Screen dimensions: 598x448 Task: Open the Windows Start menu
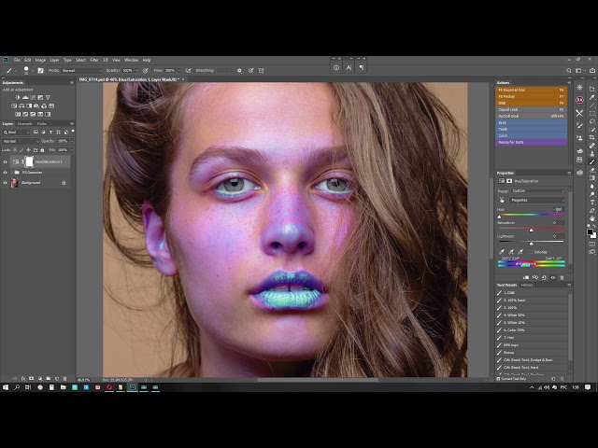[x=5, y=386]
